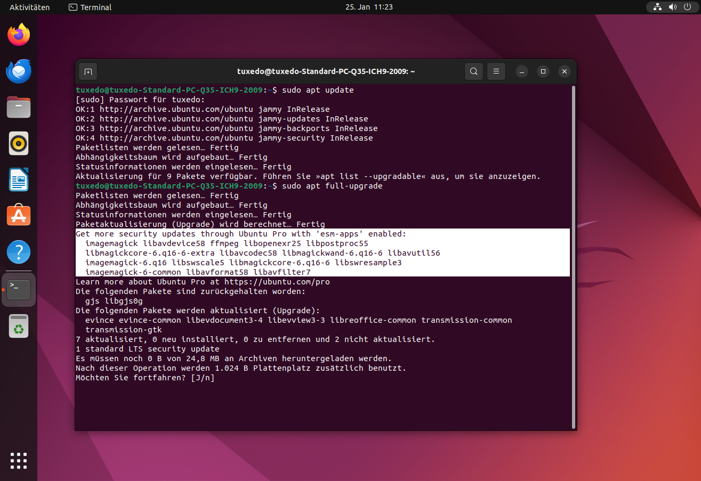Minimize the Terminal window
The image size is (701, 481).
(x=522, y=71)
